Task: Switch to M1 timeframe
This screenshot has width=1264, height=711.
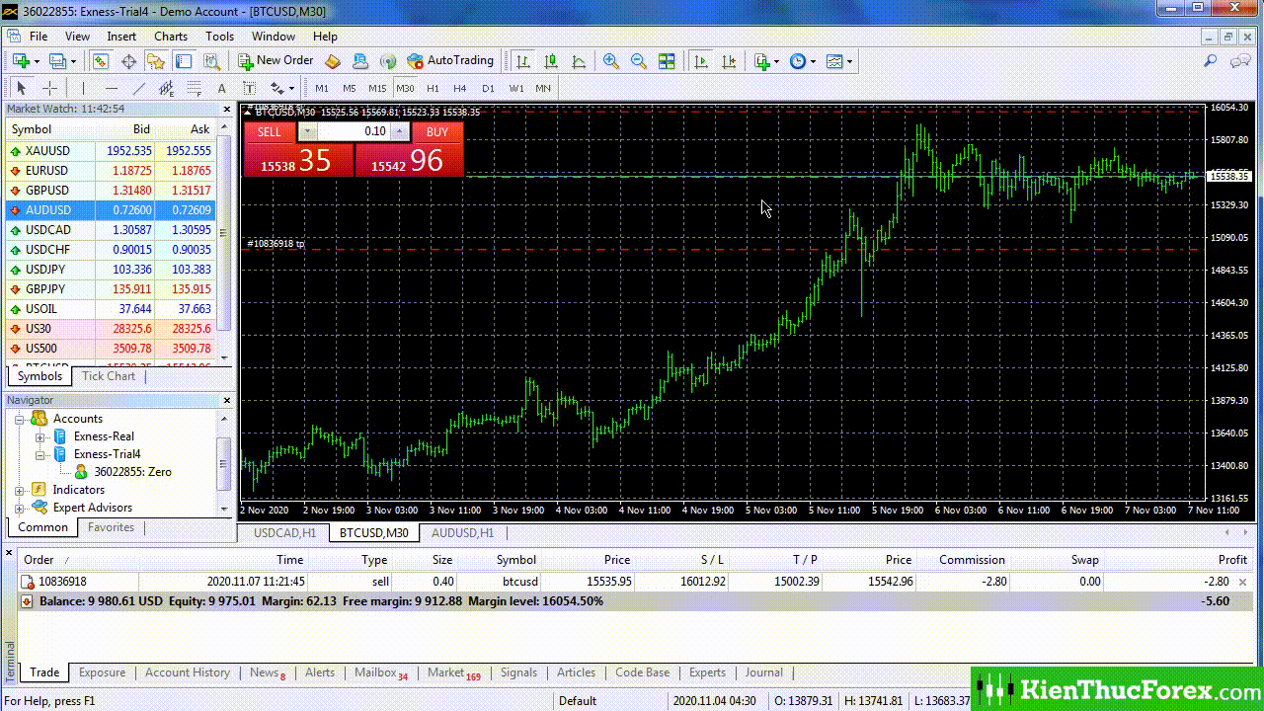Action: 322,88
